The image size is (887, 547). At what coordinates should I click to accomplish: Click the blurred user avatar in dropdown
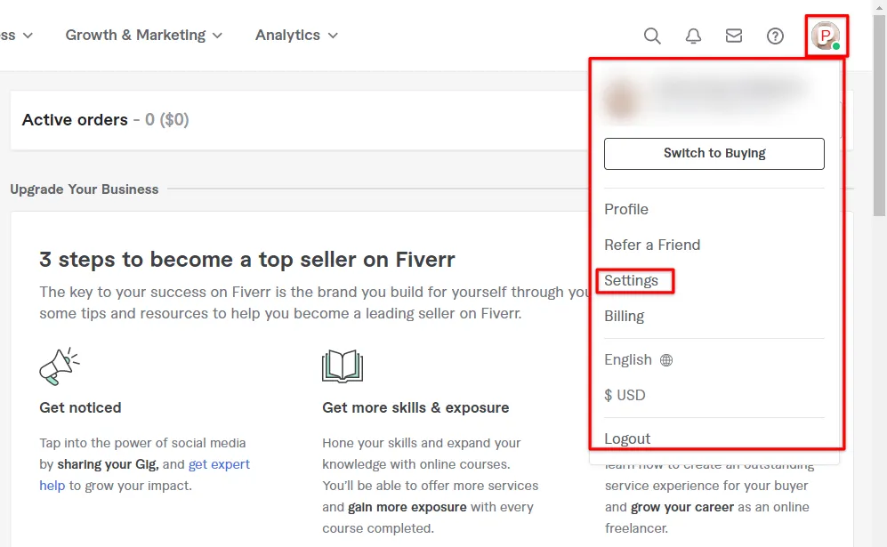(621, 101)
